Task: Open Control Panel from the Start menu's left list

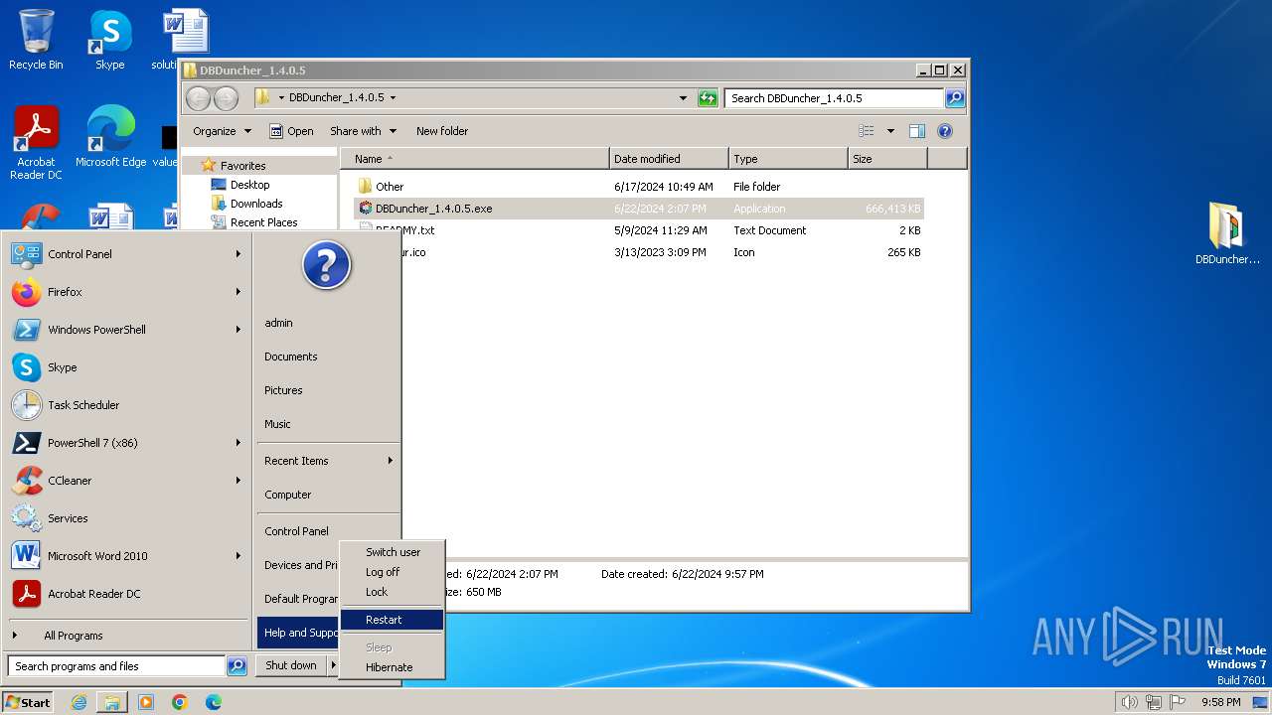Action: point(126,254)
